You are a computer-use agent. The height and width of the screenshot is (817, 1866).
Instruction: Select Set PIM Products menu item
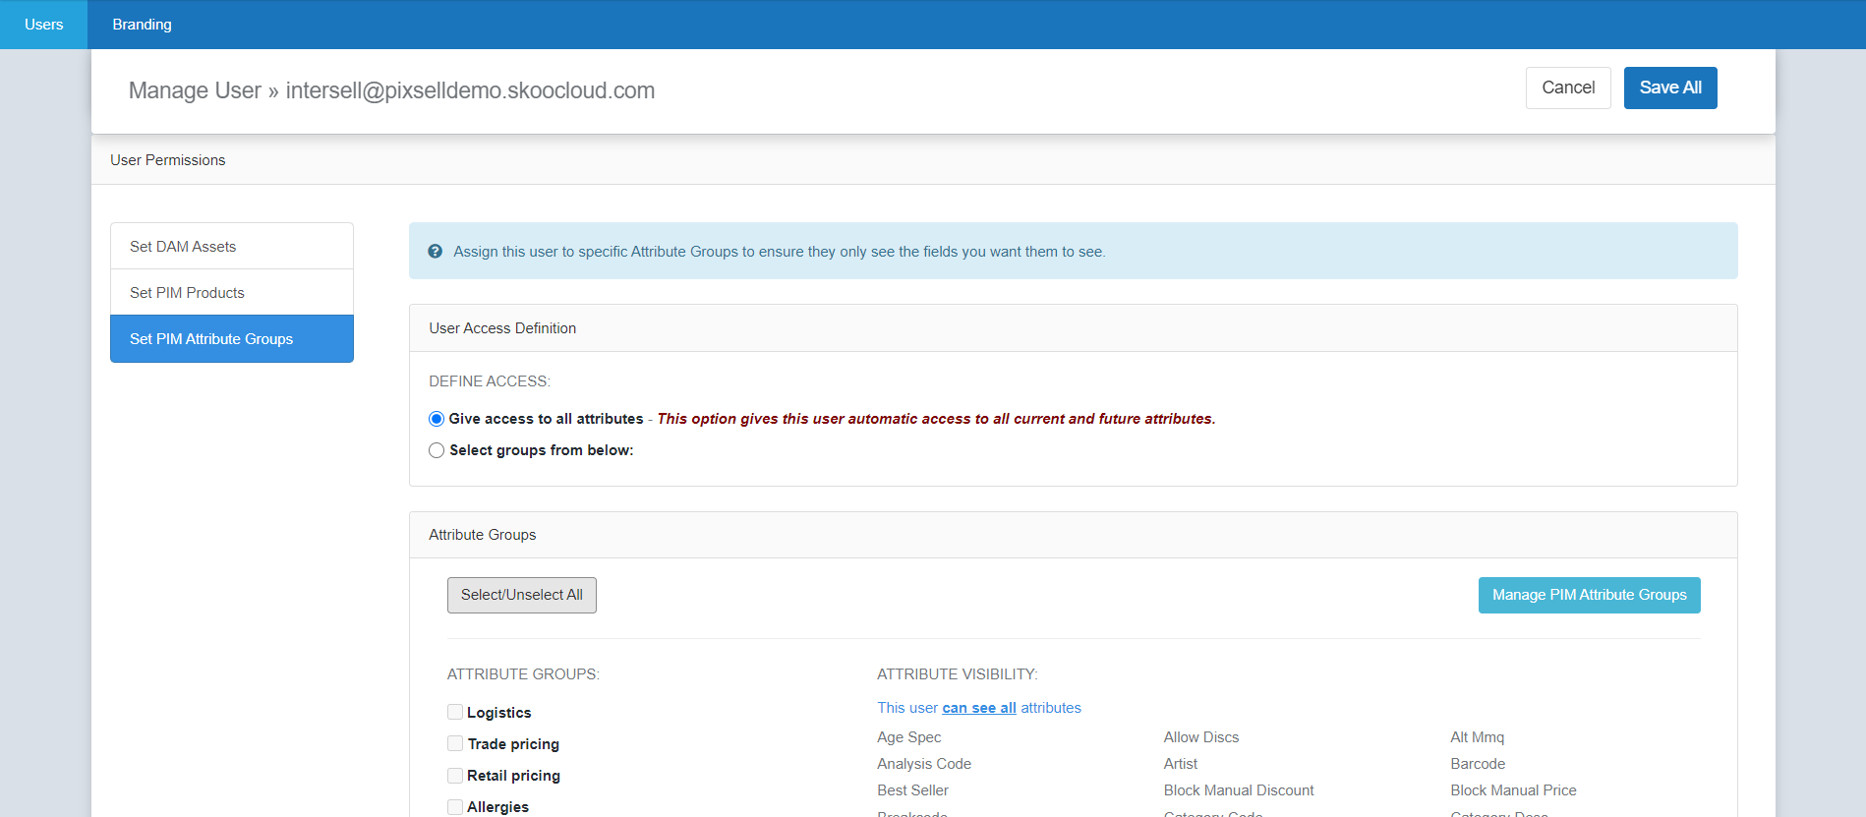[x=232, y=292]
